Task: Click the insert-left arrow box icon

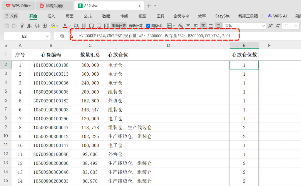Action: click(106, 26)
